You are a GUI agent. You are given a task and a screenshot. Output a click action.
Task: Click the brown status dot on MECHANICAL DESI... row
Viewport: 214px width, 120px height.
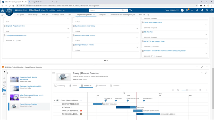(x=81, y=114)
